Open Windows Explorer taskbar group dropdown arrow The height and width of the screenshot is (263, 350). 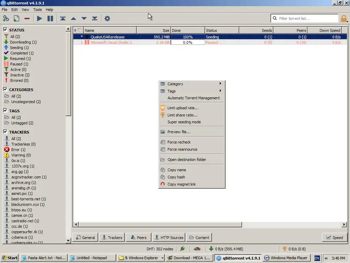(x=162, y=258)
